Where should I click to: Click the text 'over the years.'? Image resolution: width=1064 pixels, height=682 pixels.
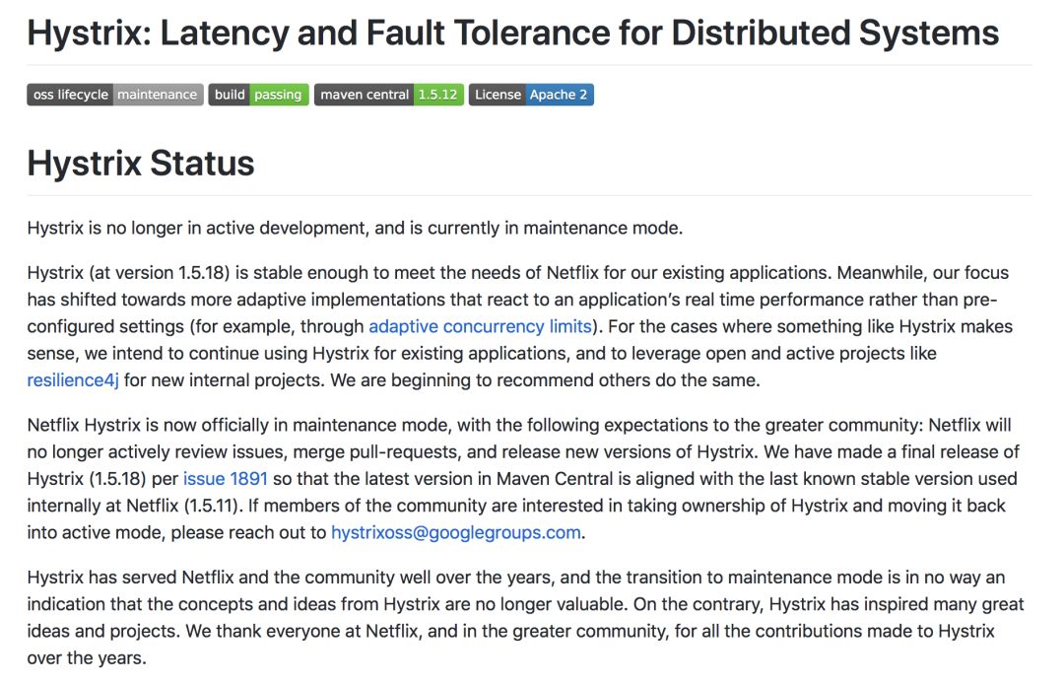tap(87, 658)
